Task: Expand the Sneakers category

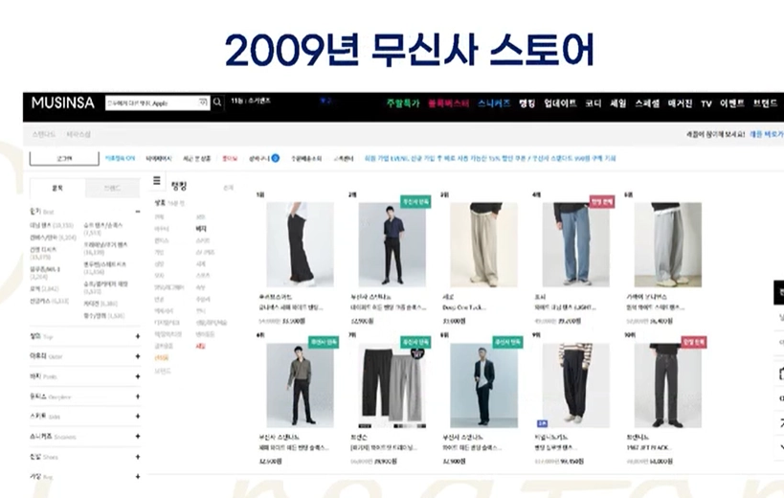Action: pyautogui.click(x=138, y=437)
